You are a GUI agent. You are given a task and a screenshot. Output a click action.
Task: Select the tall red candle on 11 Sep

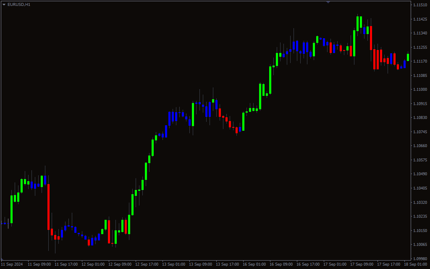tap(49, 206)
